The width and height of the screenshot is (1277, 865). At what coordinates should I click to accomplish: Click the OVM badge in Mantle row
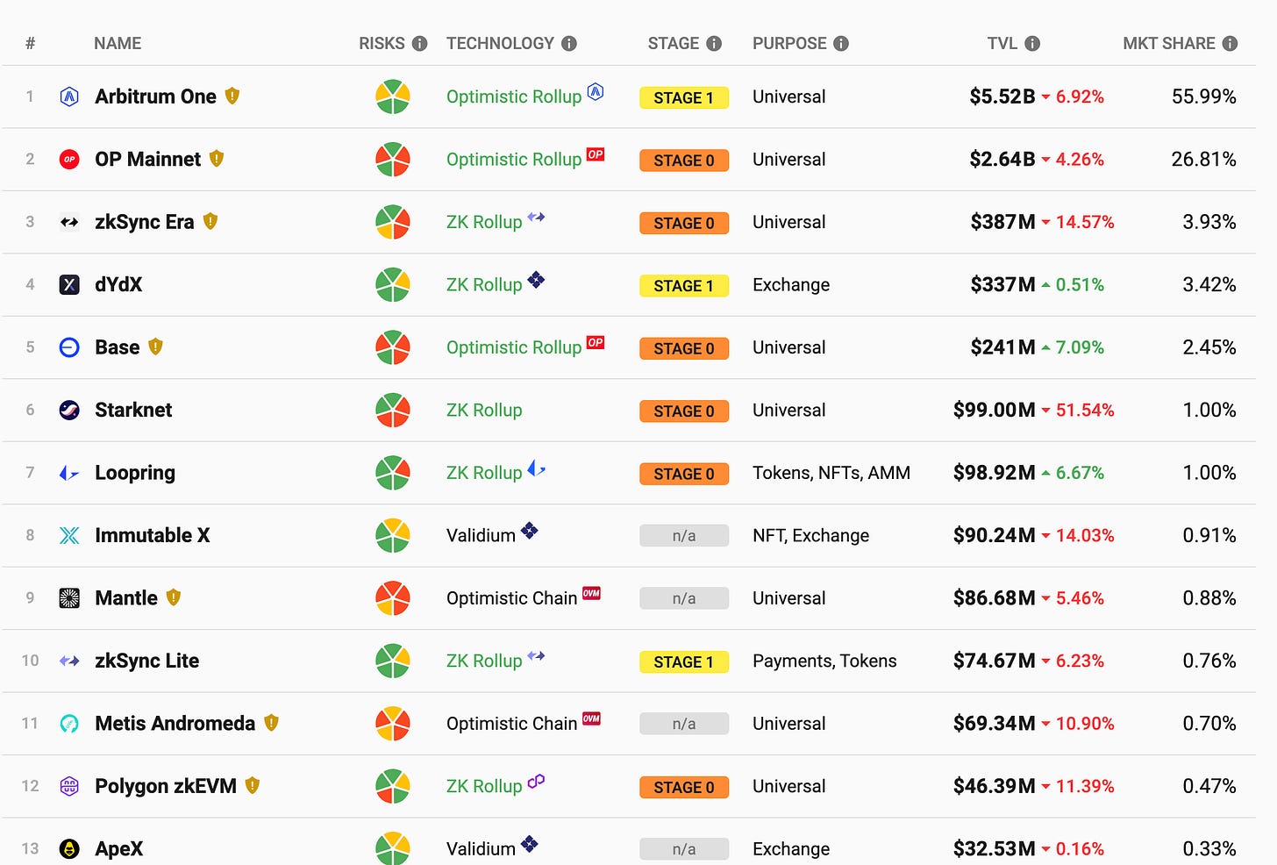(x=592, y=594)
